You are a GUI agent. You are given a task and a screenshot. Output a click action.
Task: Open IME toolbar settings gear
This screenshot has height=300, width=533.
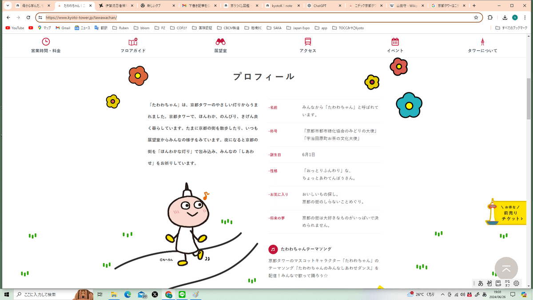tap(517, 283)
